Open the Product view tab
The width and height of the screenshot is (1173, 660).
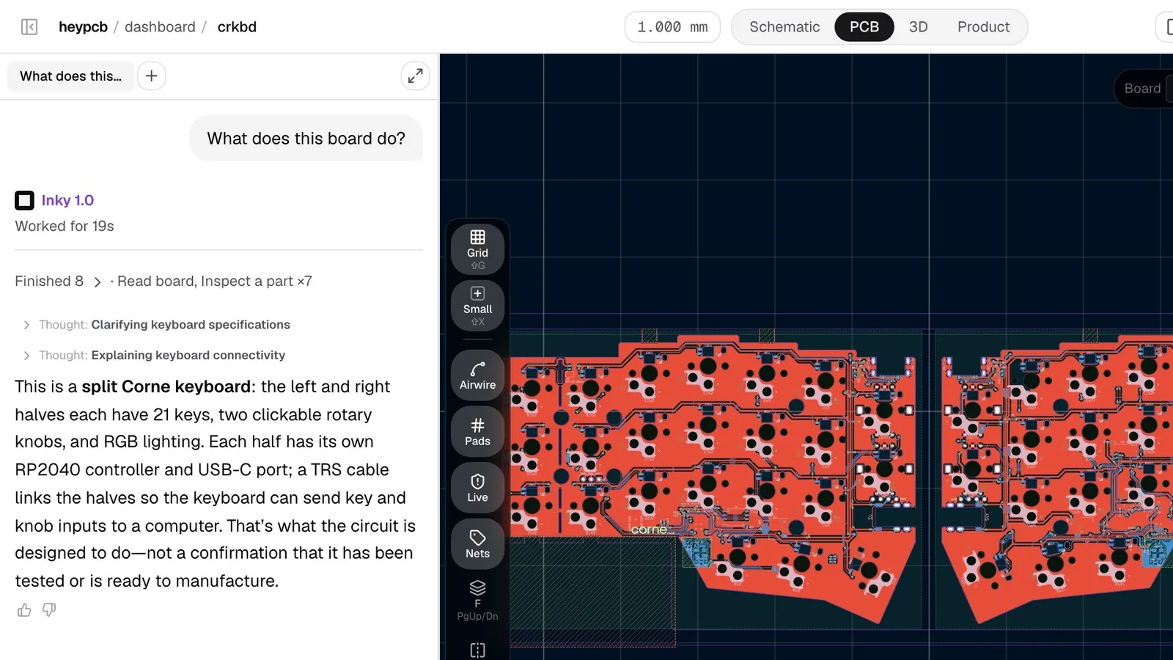(x=983, y=27)
